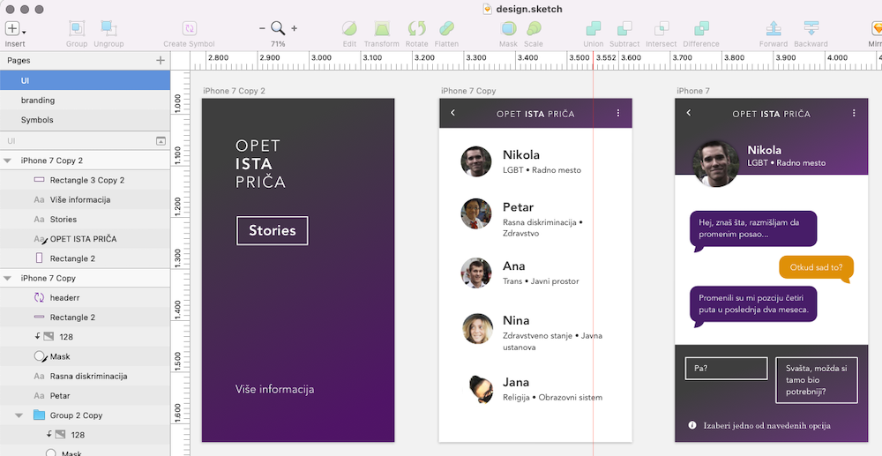Click Ana's avatar in the list
This screenshot has height=456, width=882.
coord(476,273)
